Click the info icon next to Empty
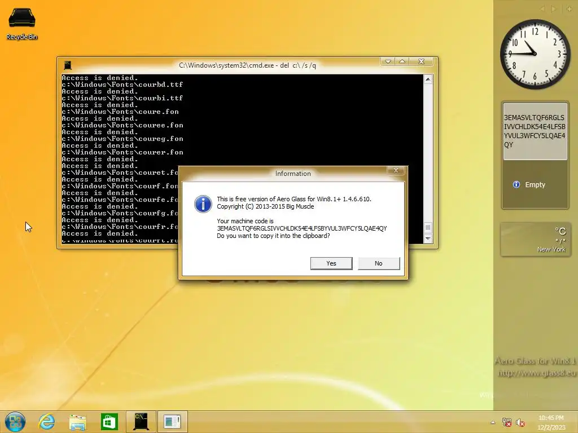Image resolution: width=578 pixels, height=433 pixels. pyautogui.click(x=516, y=184)
